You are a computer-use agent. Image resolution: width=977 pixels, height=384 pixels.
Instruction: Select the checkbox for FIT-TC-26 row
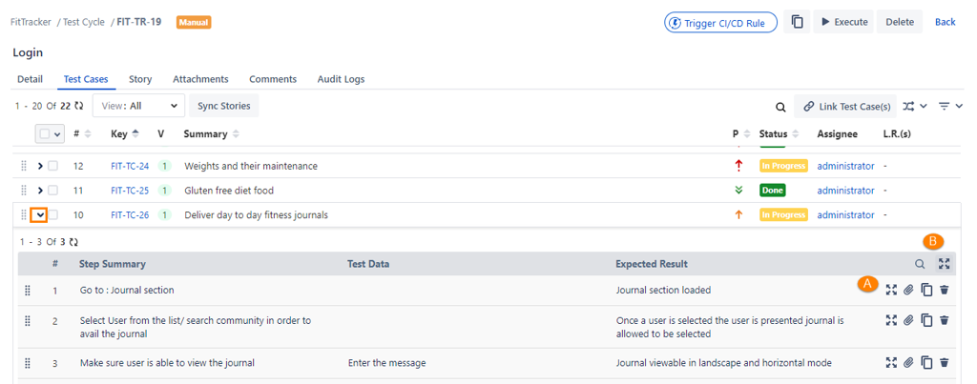tap(53, 215)
